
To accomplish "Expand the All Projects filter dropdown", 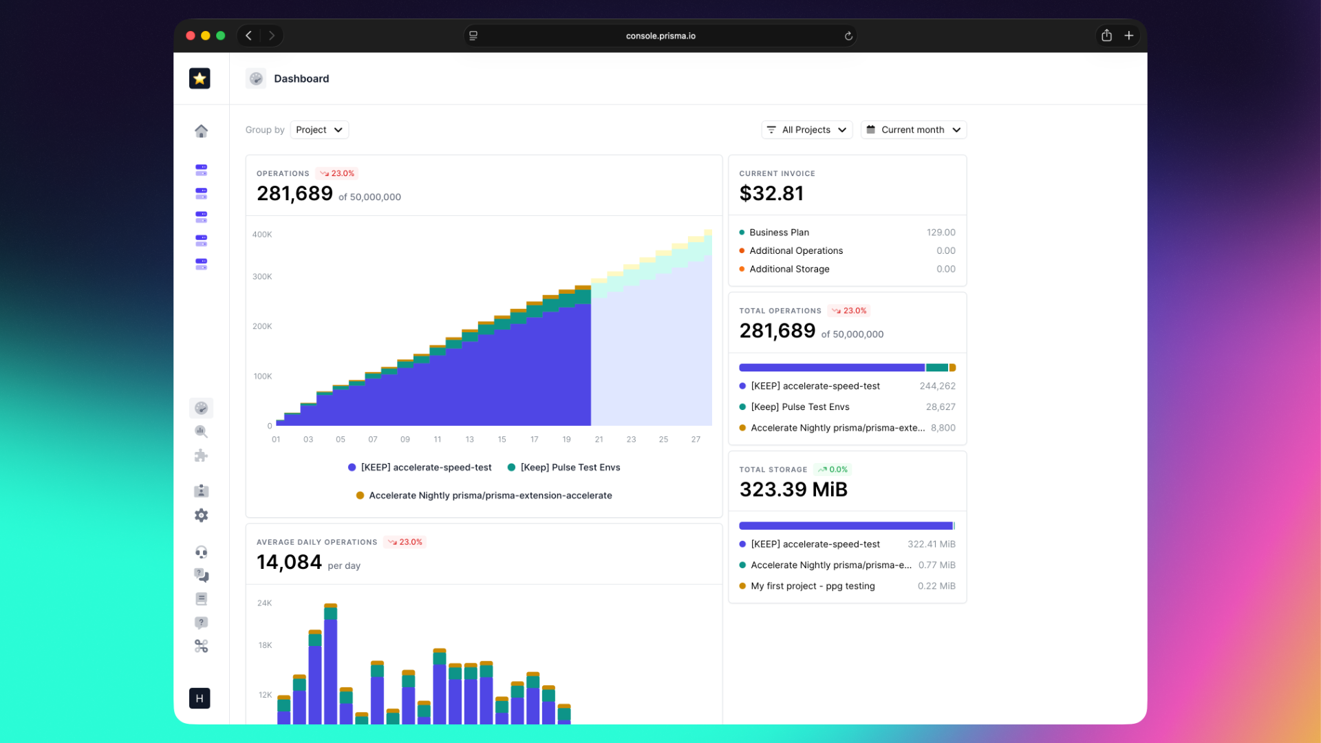I will (806, 129).
